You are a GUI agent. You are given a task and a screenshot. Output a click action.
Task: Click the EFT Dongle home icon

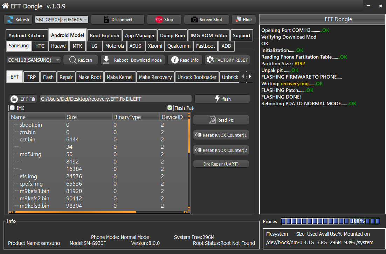(5, 6)
